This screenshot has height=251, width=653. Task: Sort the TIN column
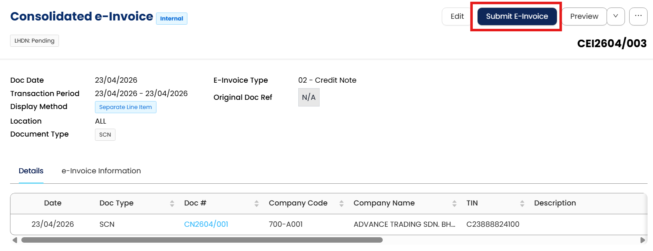(x=522, y=203)
